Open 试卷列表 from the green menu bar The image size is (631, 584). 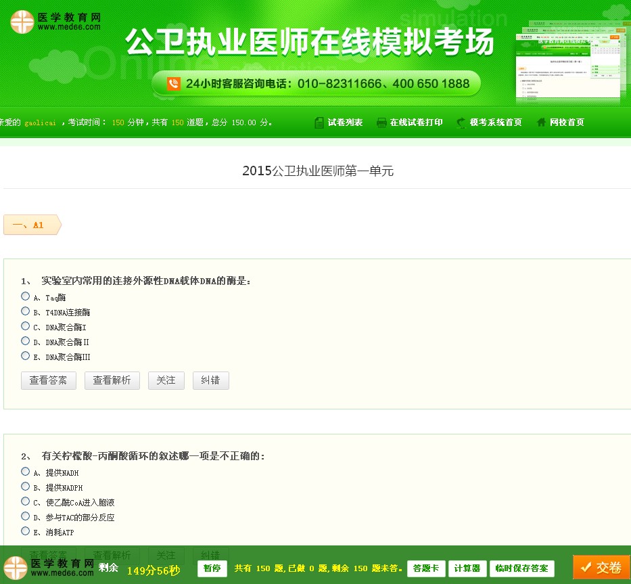point(345,122)
